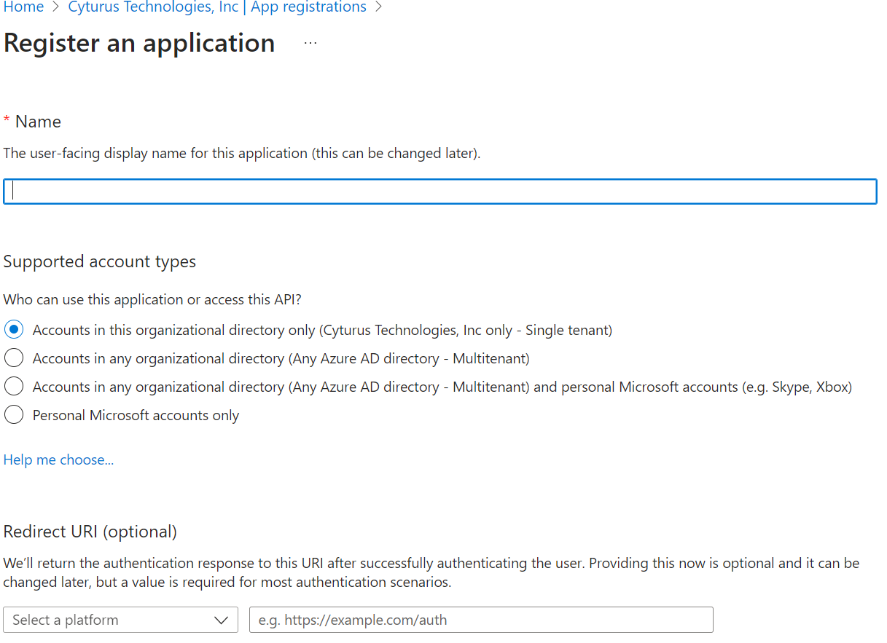
Task: Go to Cyturus Technologies App registrations breadcrumb
Action: pos(217,7)
